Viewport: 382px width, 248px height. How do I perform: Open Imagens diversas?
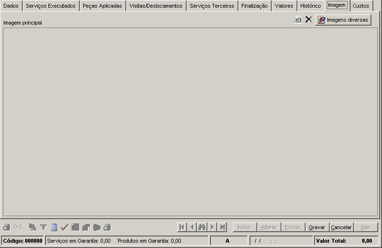pyautogui.click(x=343, y=20)
